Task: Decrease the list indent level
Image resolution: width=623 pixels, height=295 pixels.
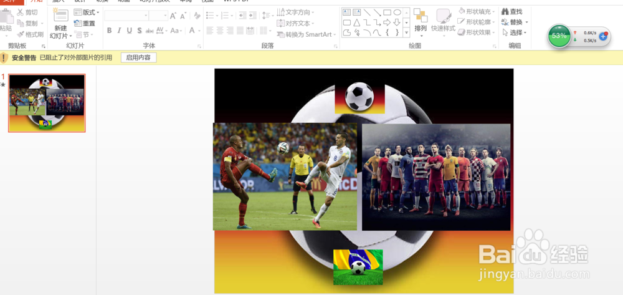Action: click(x=242, y=16)
